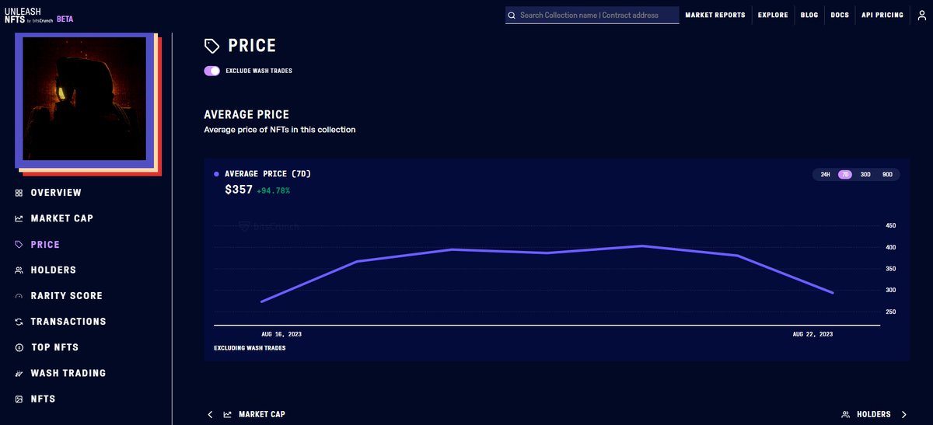The height and width of the screenshot is (425, 933).
Task: Open Explore in top navigation
Action: [x=773, y=16]
